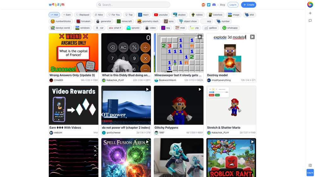Choose the skybox tag chip
The height and width of the screenshot is (177, 315).
tap(179, 15)
